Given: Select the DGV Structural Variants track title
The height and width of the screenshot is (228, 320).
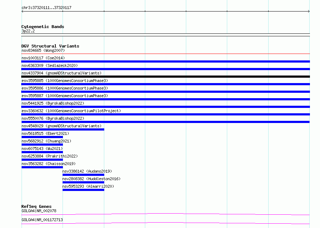Looking at the screenshot, I should pyautogui.click(x=50, y=46).
